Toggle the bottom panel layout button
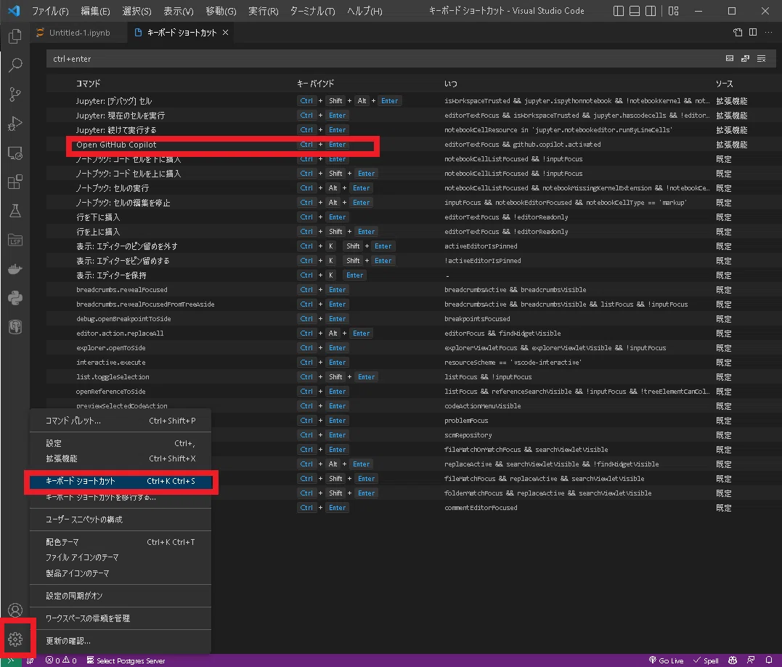This screenshot has width=782, height=667. click(x=635, y=11)
